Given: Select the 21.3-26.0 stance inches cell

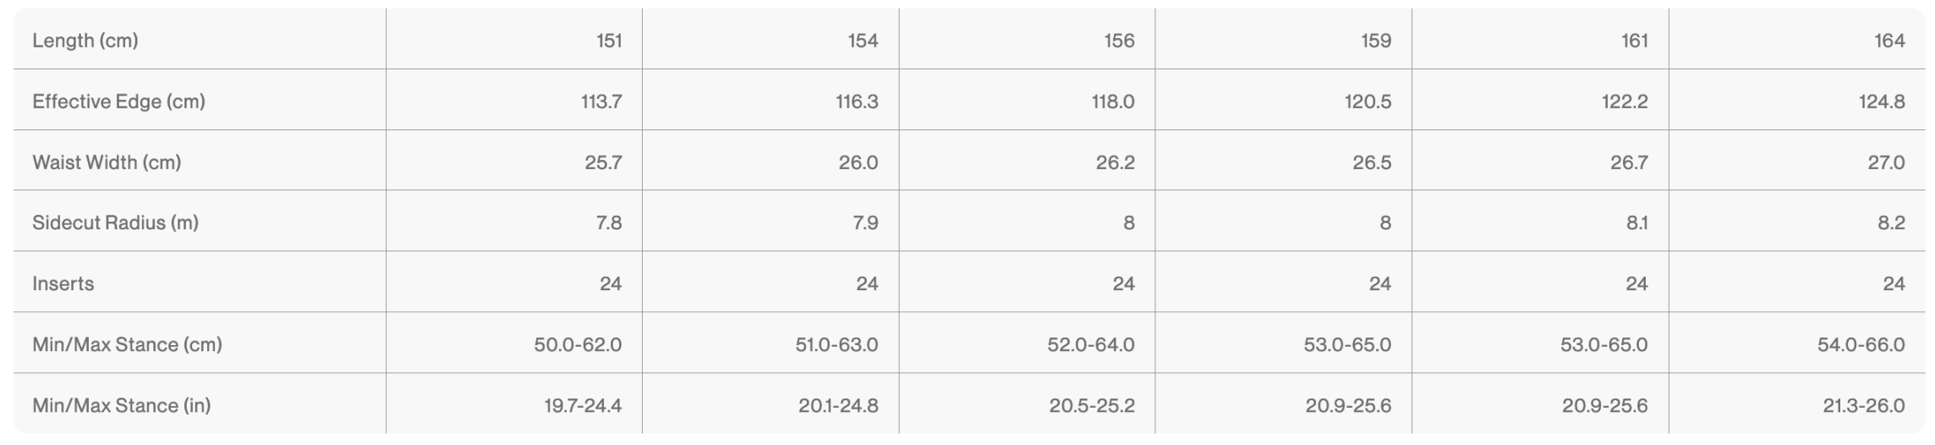Looking at the screenshot, I should tap(1863, 405).
